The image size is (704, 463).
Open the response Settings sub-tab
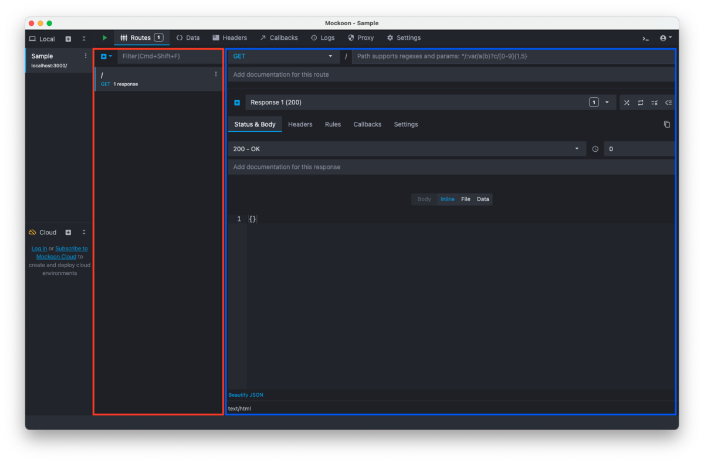(x=406, y=124)
